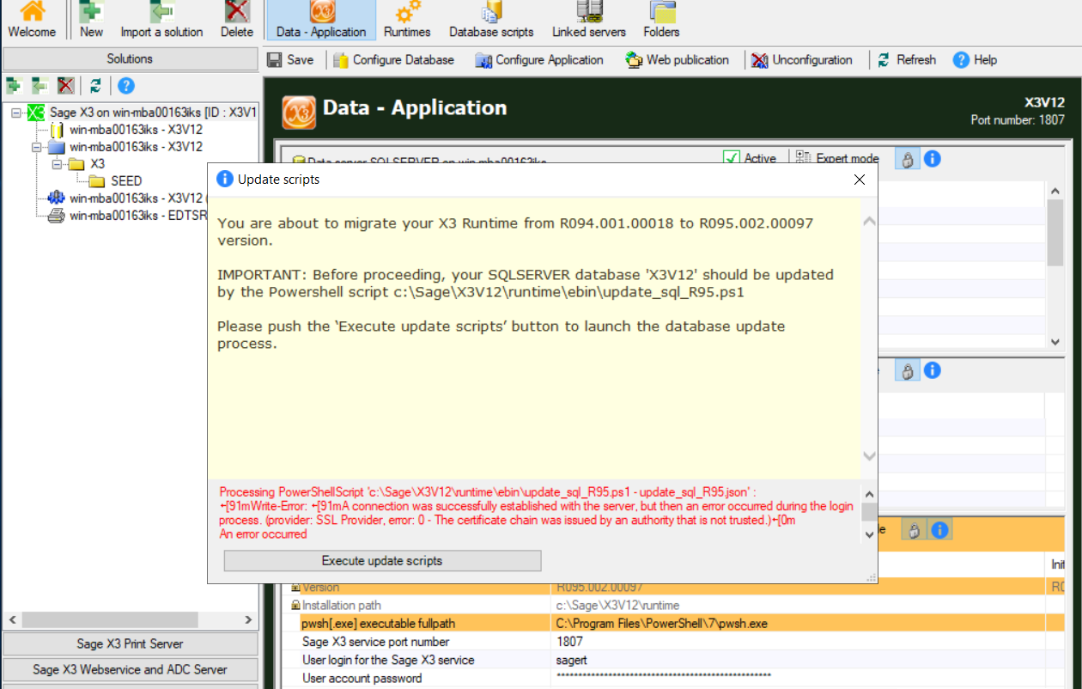1082x689 pixels.
Task: Click the padlock icon in data server header
Action: tap(907, 159)
